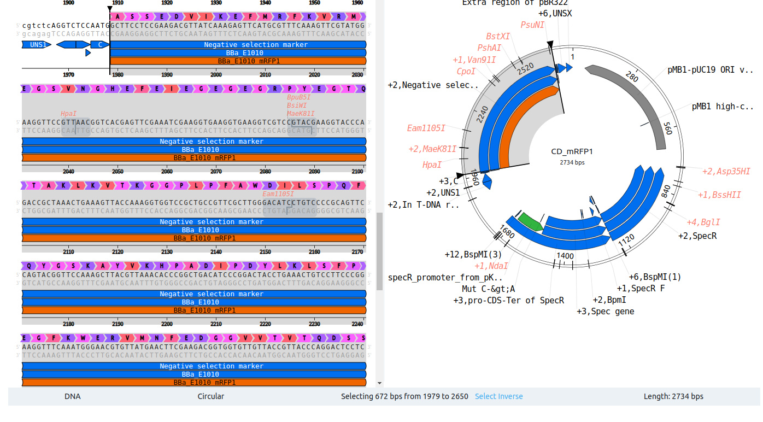Click the scroll-down arrow of the sequence panel
This screenshot has height=422, width=763.
[380, 383]
